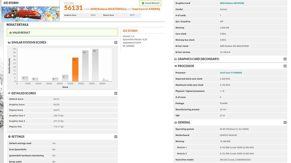Viewport: 291px width, 163px height.
Task: Click the Manufacturing process value 22 nm
Action: click(223, 110)
